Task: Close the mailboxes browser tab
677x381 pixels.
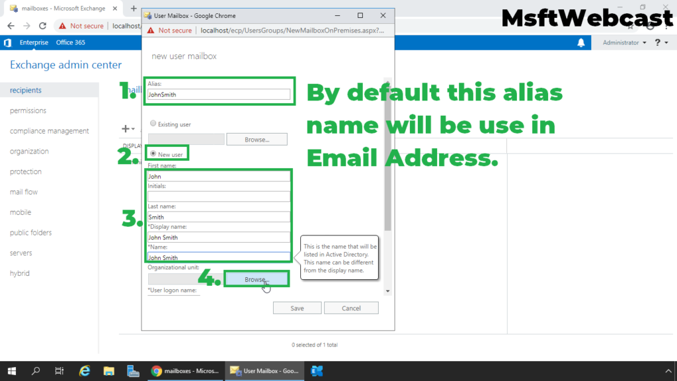Action: [115, 8]
